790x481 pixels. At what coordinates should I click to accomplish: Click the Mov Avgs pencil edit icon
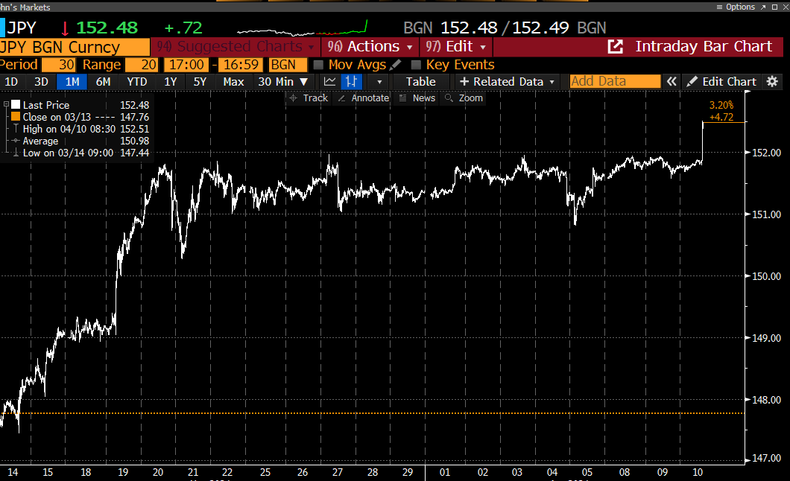[x=396, y=65]
